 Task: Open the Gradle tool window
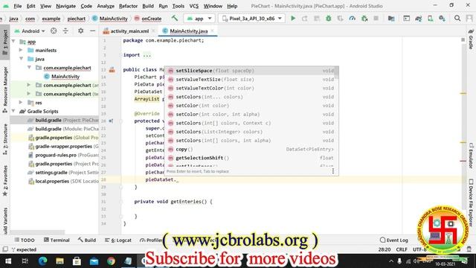[x=471, y=39]
